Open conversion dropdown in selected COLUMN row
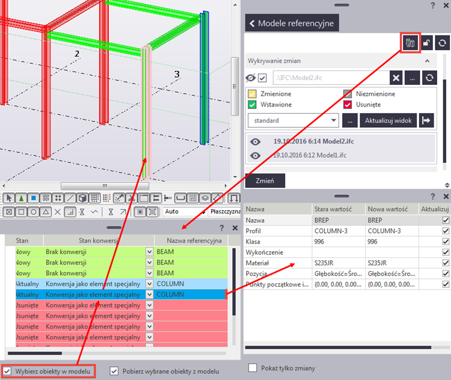This screenshot has height=380, width=451. pos(149,294)
